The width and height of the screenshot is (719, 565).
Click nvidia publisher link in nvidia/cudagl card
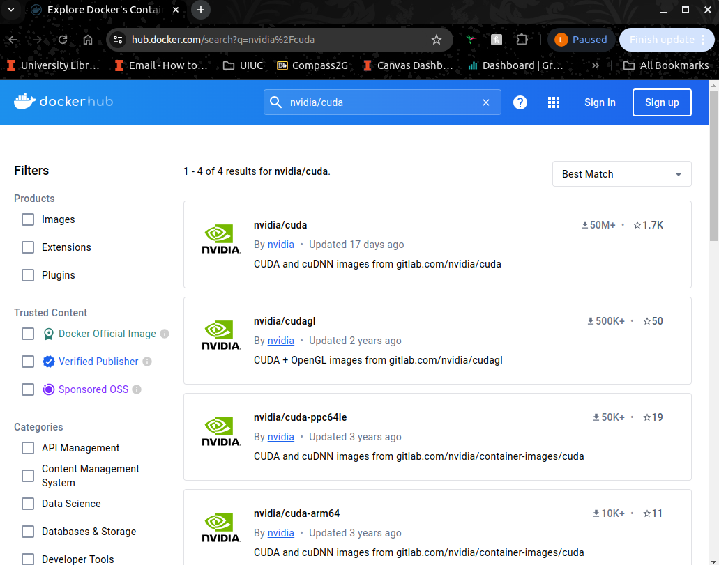point(280,341)
